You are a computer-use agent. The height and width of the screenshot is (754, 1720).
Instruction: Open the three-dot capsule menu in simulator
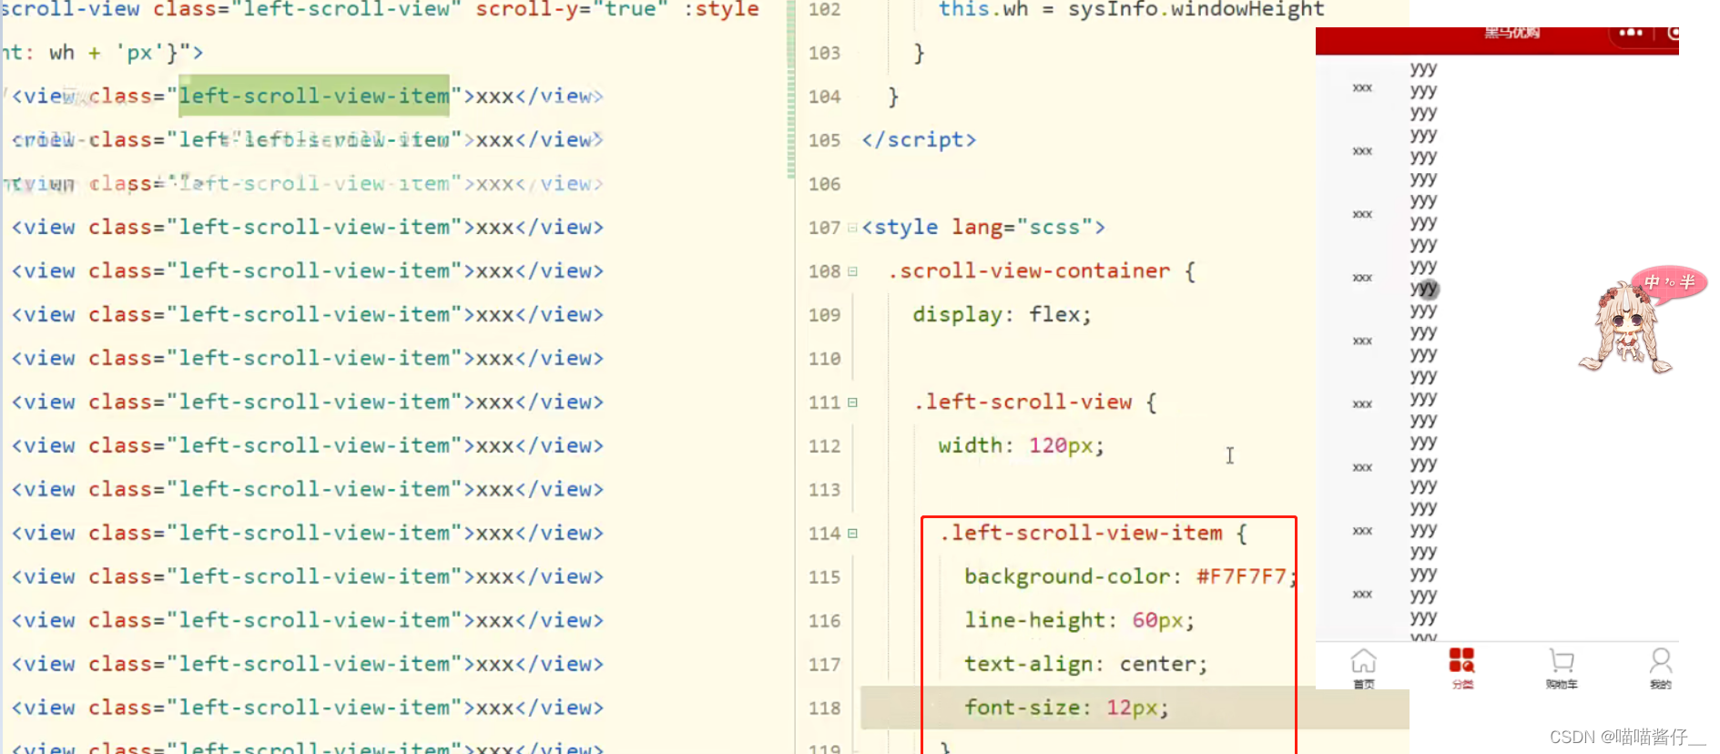(1631, 33)
